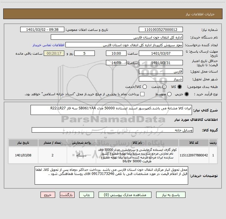This screenshot has height=219, width=226.
Task: Click مشاهده مدارک پیوستی (0) button
Action: (125, 195)
